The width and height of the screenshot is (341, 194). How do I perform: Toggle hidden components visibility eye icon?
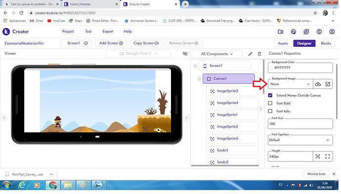(185, 54)
